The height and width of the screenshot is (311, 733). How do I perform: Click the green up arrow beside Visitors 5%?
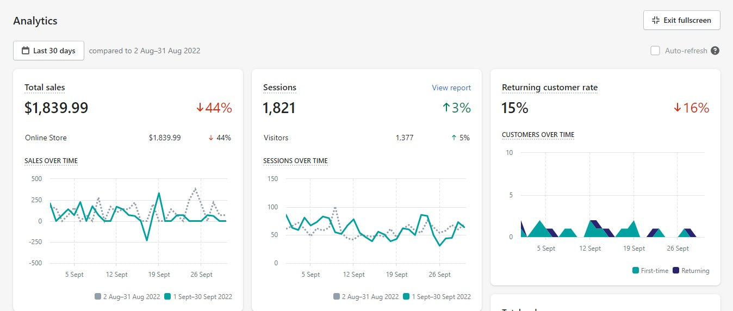[454, 138]
